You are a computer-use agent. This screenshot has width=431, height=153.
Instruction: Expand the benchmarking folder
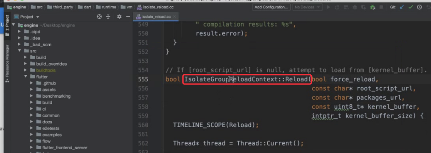coord(32,96)
